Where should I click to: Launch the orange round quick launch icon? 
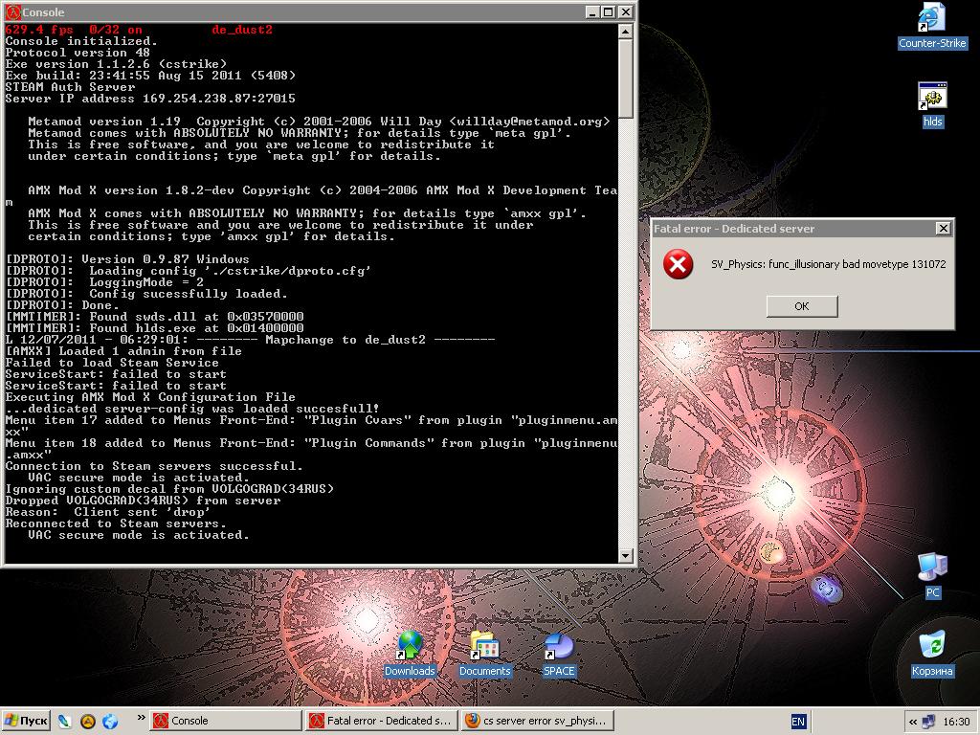tap(87, 721)
